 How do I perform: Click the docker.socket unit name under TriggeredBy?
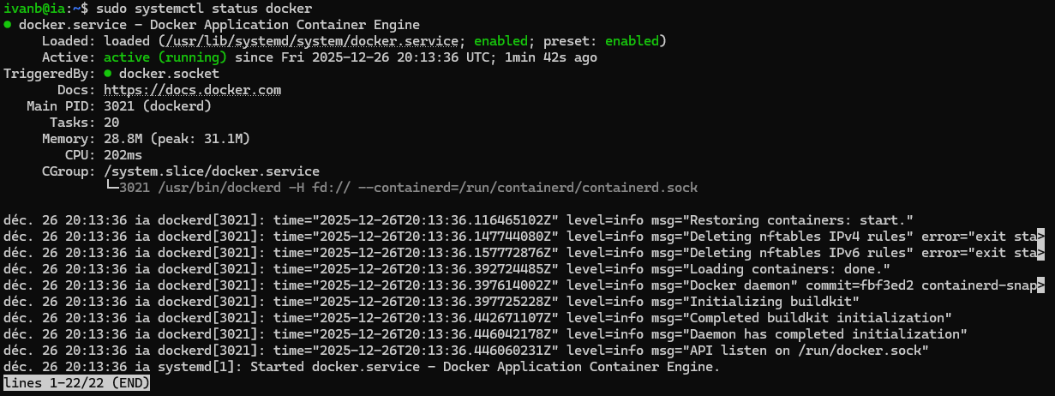click(169, 74)
